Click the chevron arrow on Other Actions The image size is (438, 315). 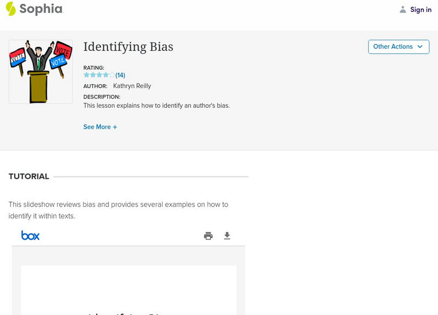pos(420,46)
